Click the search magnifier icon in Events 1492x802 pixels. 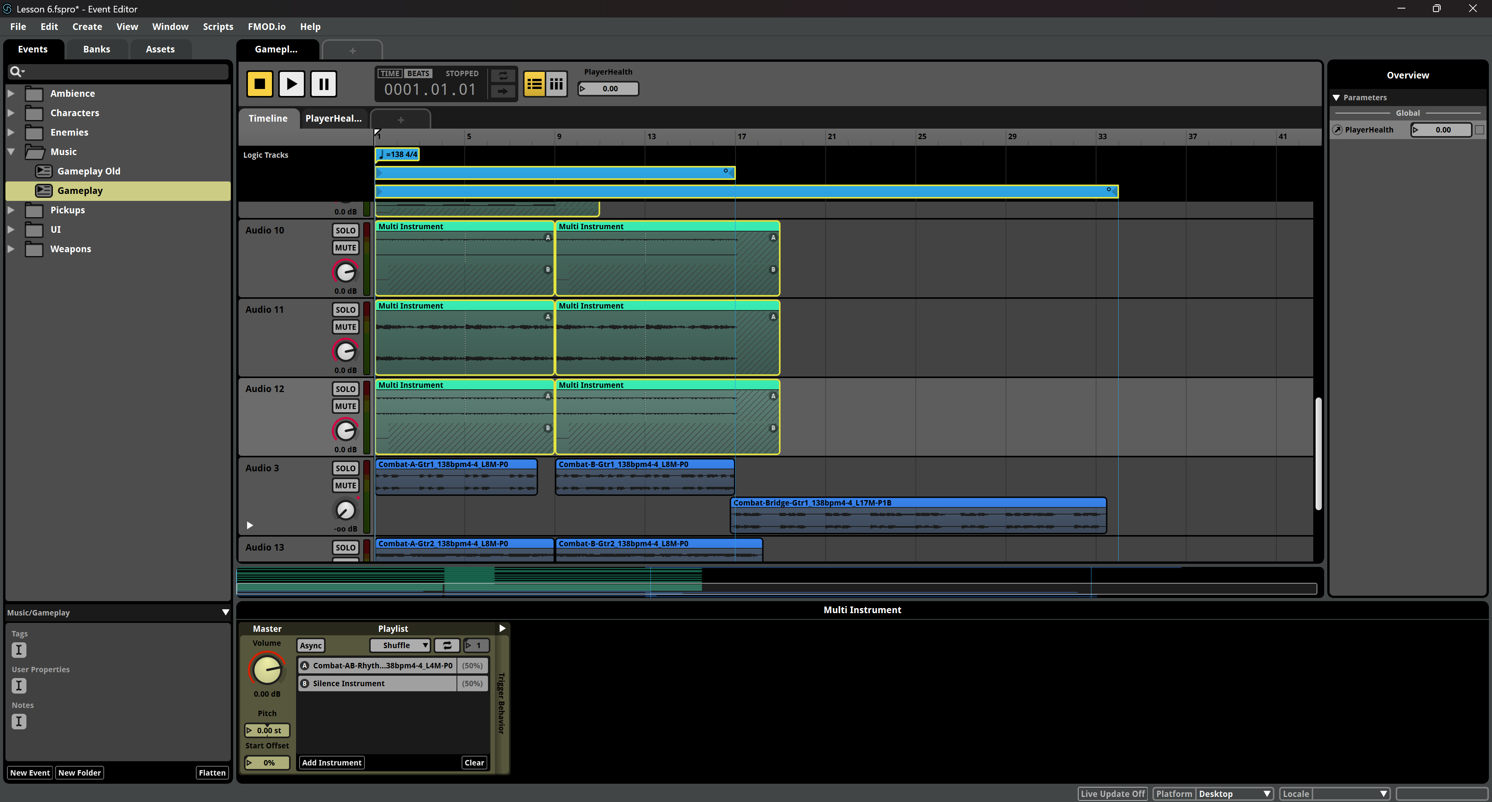pyautogui.click(x=16, y=71)
